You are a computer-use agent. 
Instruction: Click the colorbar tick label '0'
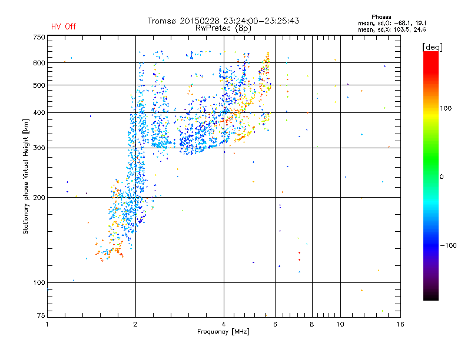tap(442, 177)
